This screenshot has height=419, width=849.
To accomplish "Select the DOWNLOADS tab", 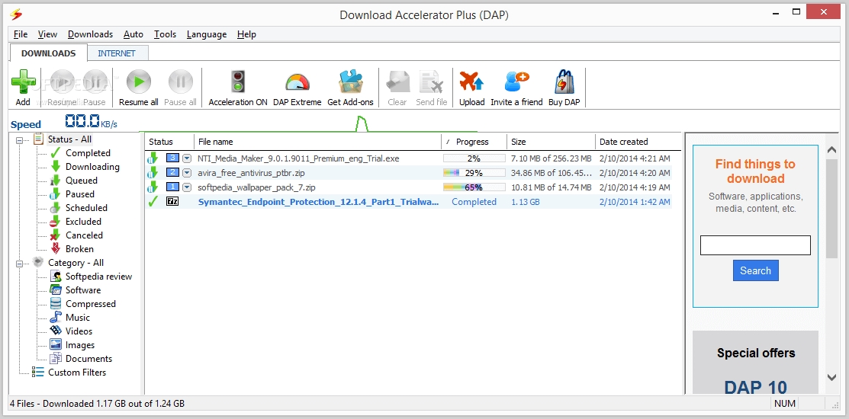I will 49,53.
